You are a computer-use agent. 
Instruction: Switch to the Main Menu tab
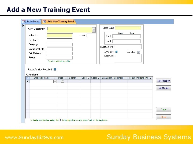(31, 22)
